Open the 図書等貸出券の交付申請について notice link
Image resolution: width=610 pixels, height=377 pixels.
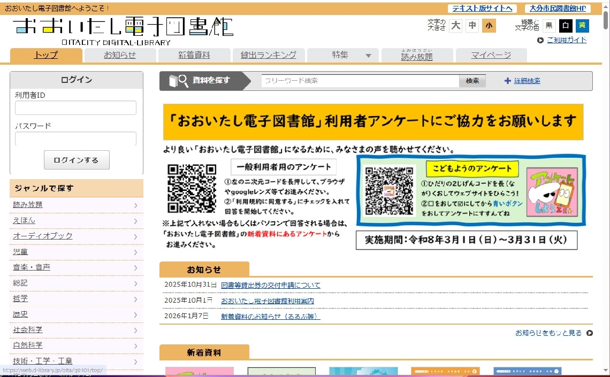(x=271, y=286)
